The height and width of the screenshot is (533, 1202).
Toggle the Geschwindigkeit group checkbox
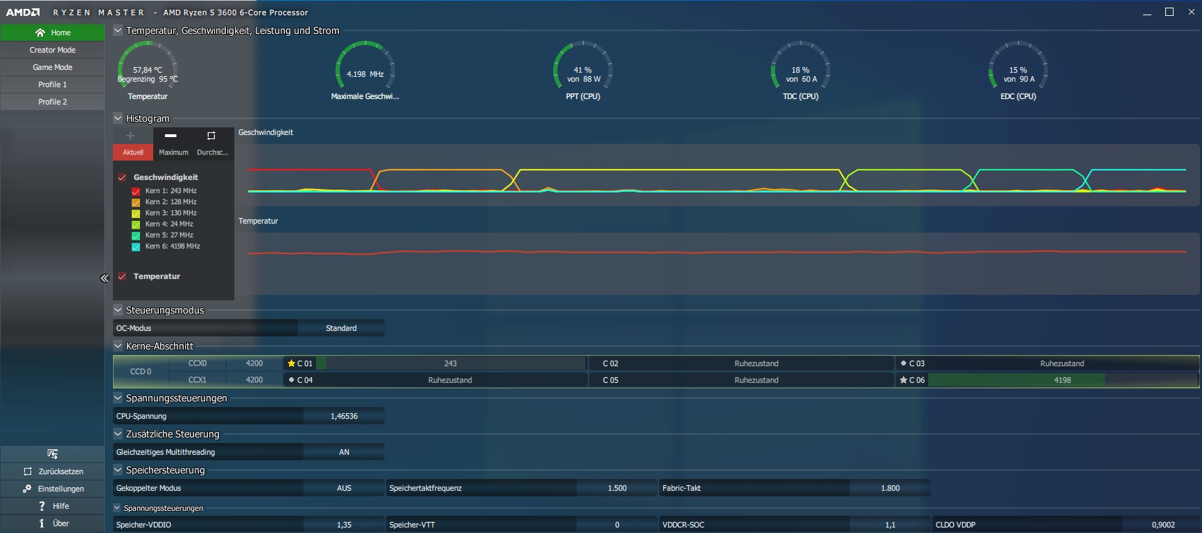click(x=122, y=177)
